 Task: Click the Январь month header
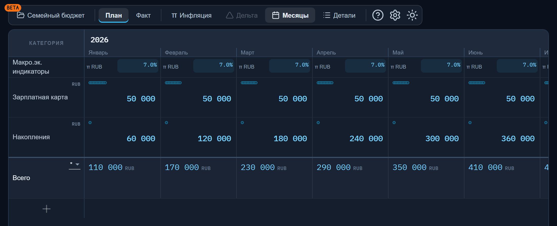tap(98, 52)
